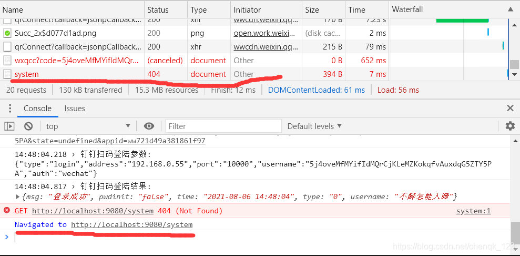This screenshot has width=520, height=256.
Task: Open the top context dropdown
Action: coord(88,126)
